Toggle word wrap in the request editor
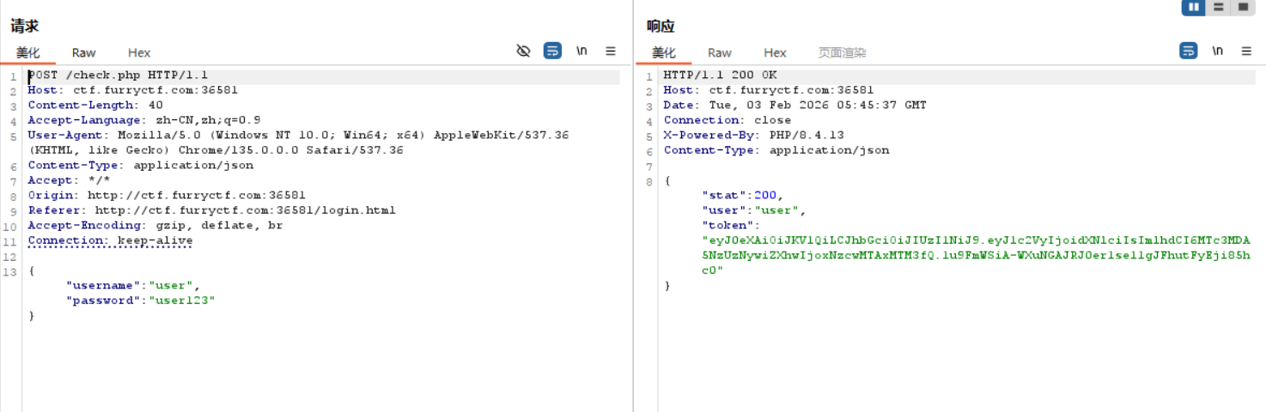 (x=552, y=51)
